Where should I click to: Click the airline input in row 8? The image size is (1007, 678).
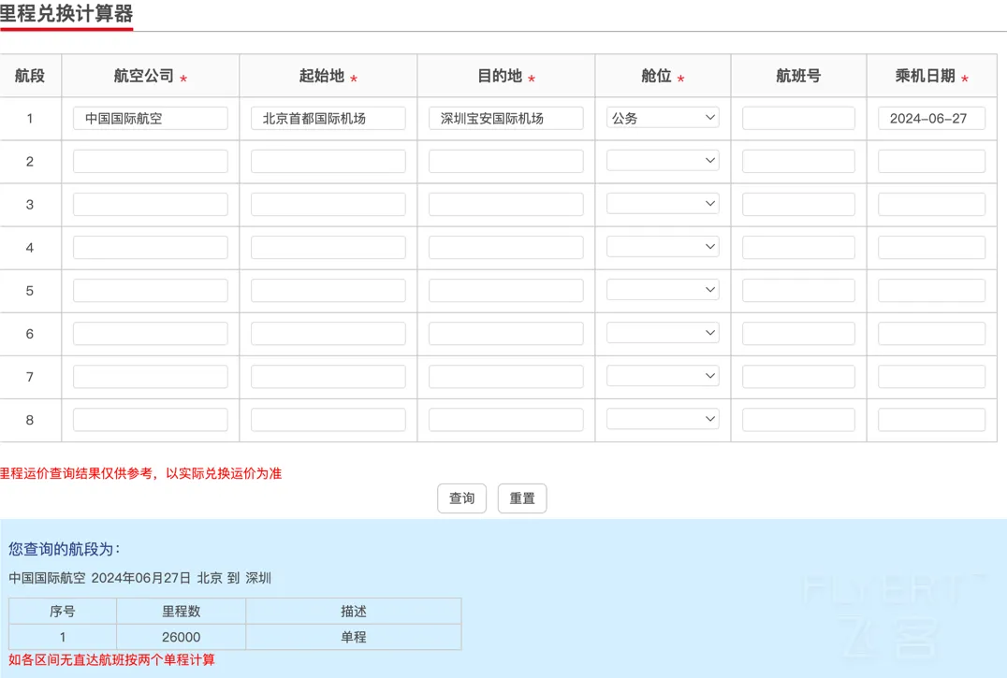click(151, 419)
